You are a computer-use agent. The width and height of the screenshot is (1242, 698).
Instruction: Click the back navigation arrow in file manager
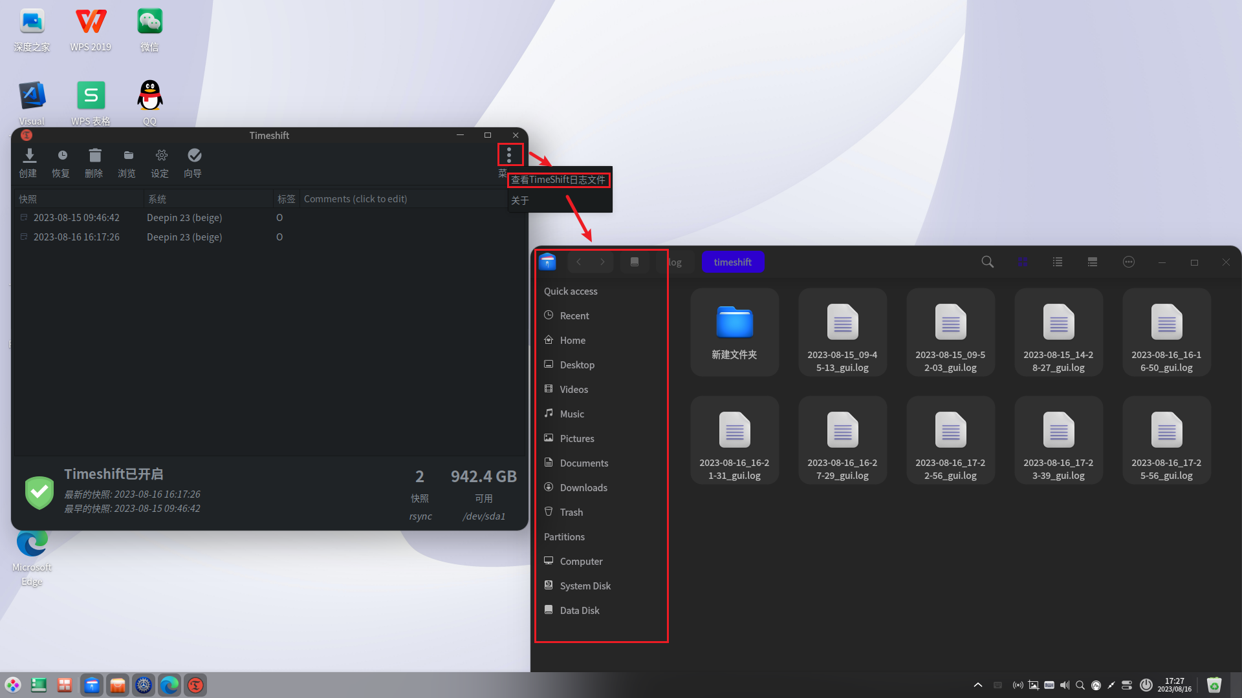tap(578, 262)
